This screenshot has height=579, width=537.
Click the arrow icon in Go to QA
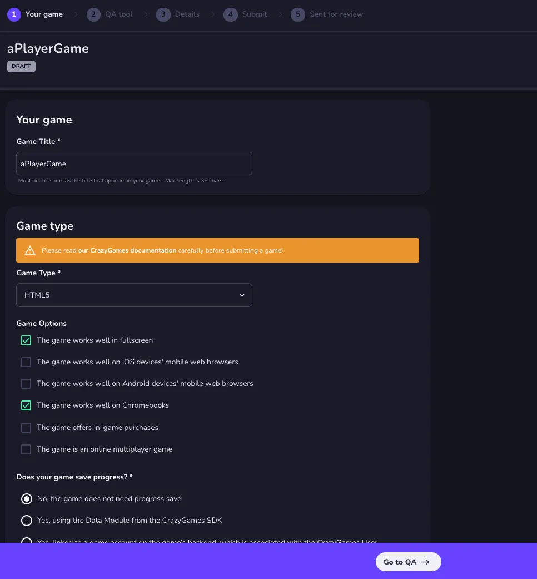425,562
